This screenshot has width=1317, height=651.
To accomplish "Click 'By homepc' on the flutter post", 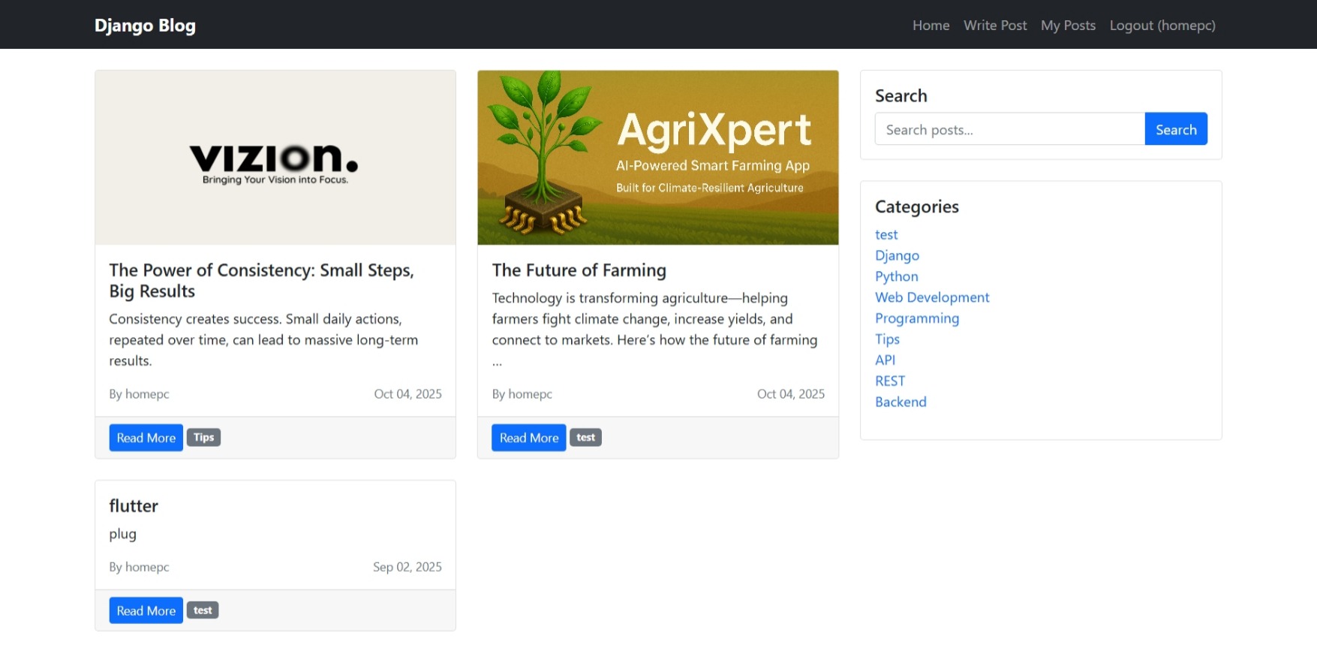I will (139, 567).
